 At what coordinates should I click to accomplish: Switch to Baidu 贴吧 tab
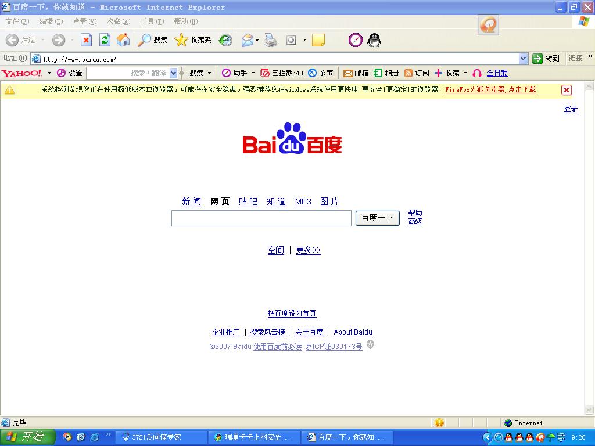pos(248,202)
